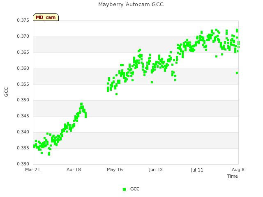Click the 0.350 y-axis label
Screen dimensions: 263x197
(x=23, y=100)
